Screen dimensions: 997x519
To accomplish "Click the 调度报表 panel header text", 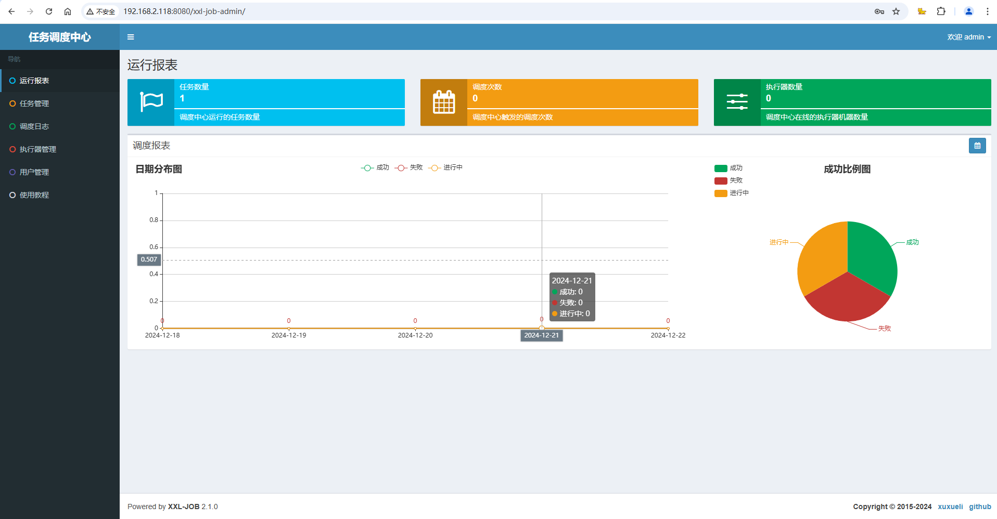I will [x=151, y=146].
